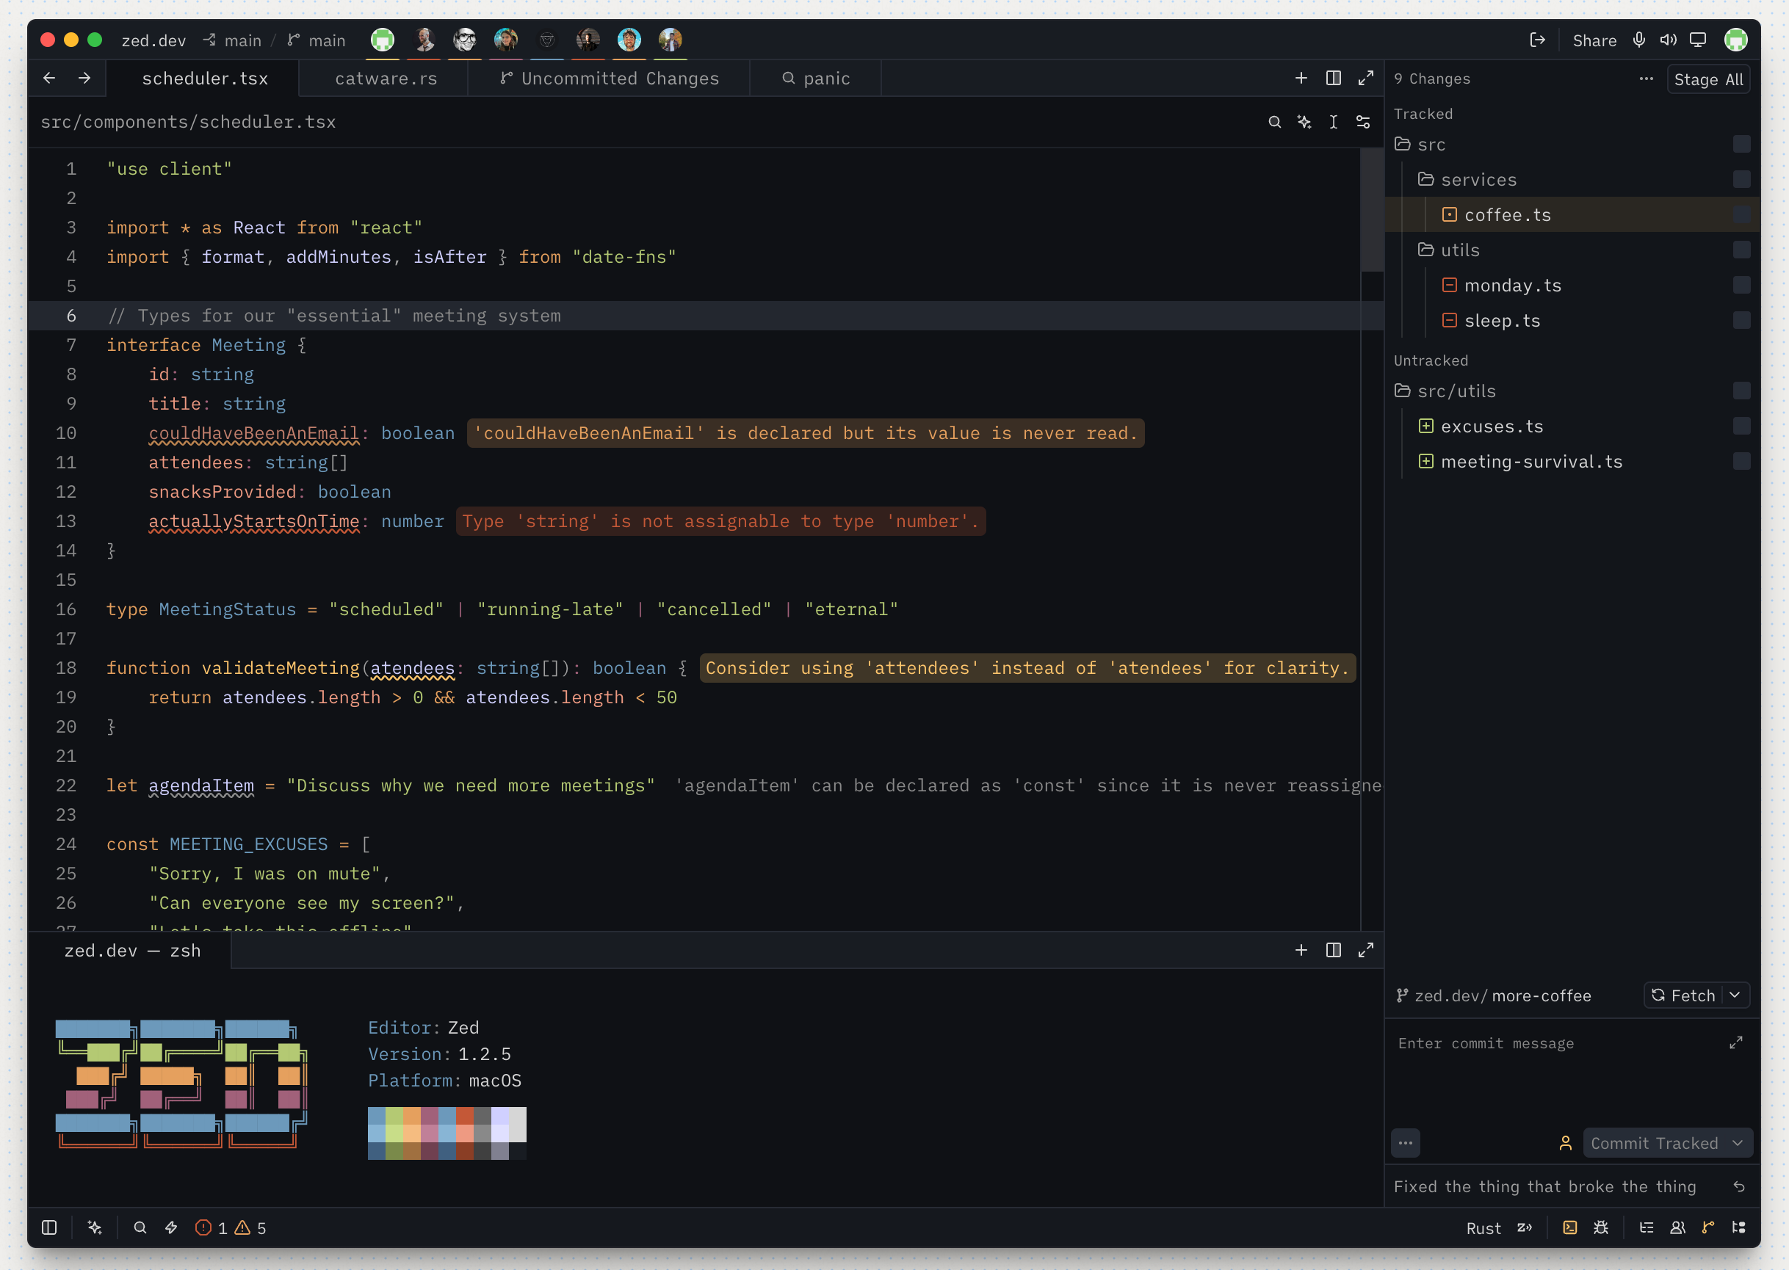Screen dimensions: 1789x1270
Task: Open the debugger bug icon in status bar
Action: point(1601,1227)
